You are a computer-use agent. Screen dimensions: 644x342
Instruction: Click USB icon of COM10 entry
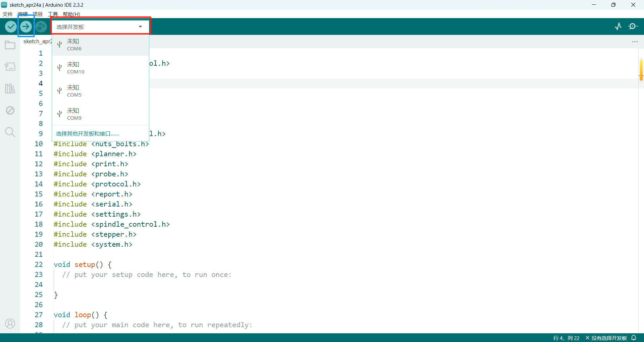click(59, 68)
